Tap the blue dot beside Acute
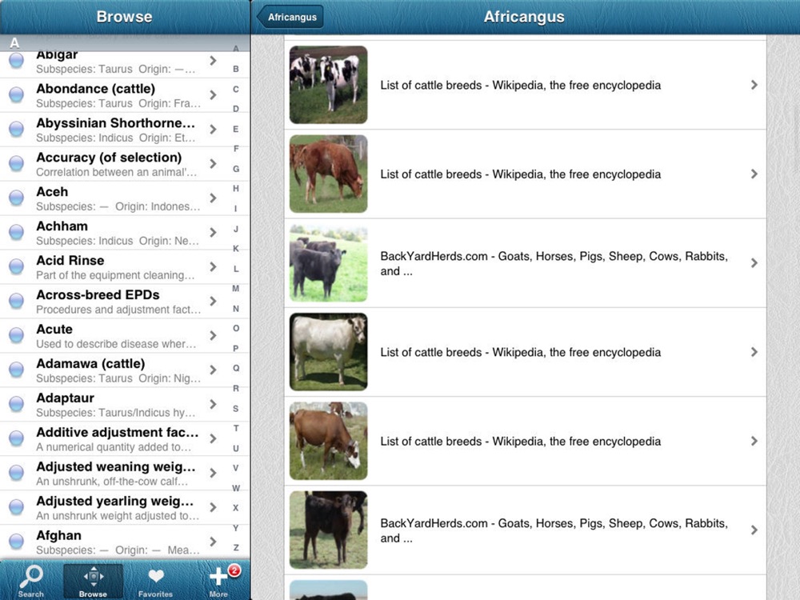The width and height of the screenshot is (800, 600). [x=16, y=335]
